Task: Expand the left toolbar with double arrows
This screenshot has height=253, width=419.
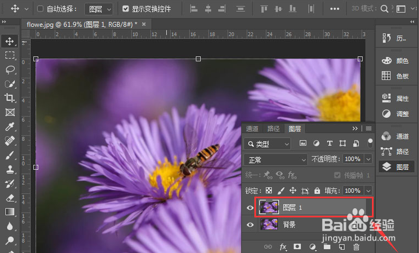Action: tap(4, 22)
